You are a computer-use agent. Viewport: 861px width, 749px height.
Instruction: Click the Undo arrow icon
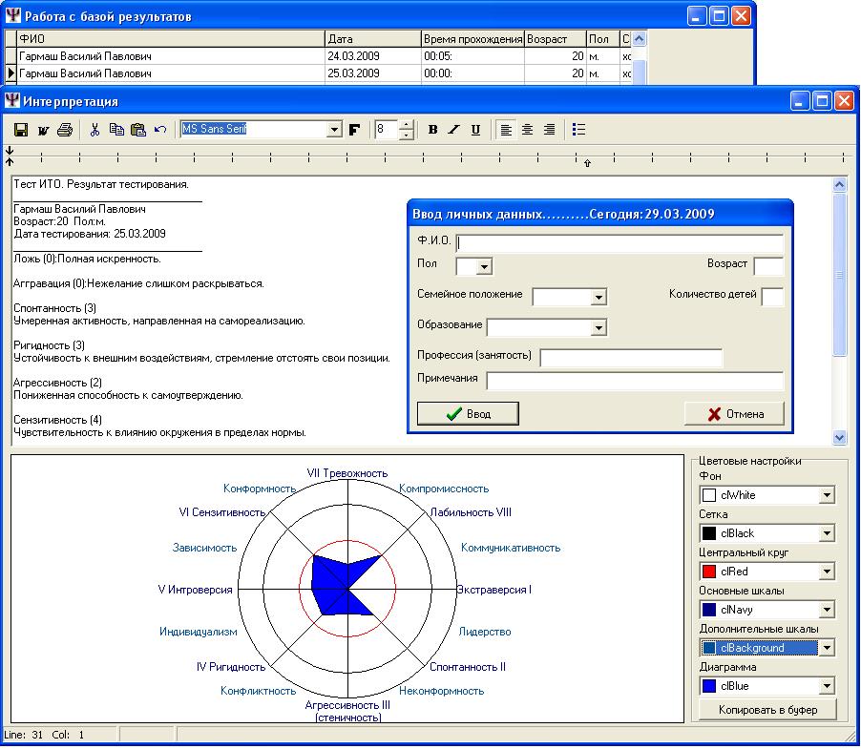159,130
